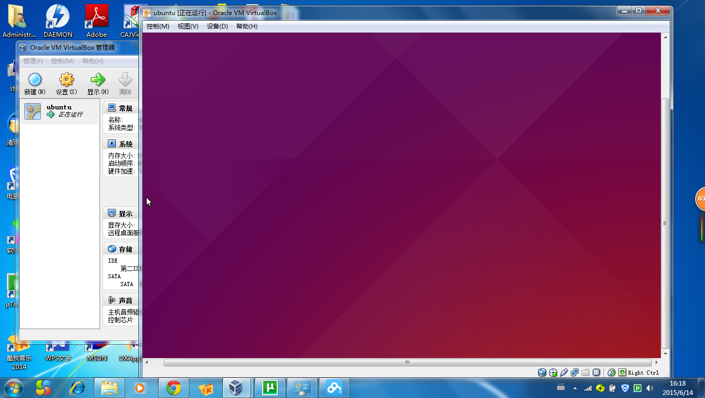705x398 pixels.
Task: Click the 内存大小 memory size label
Action: [x=121, y=155]
